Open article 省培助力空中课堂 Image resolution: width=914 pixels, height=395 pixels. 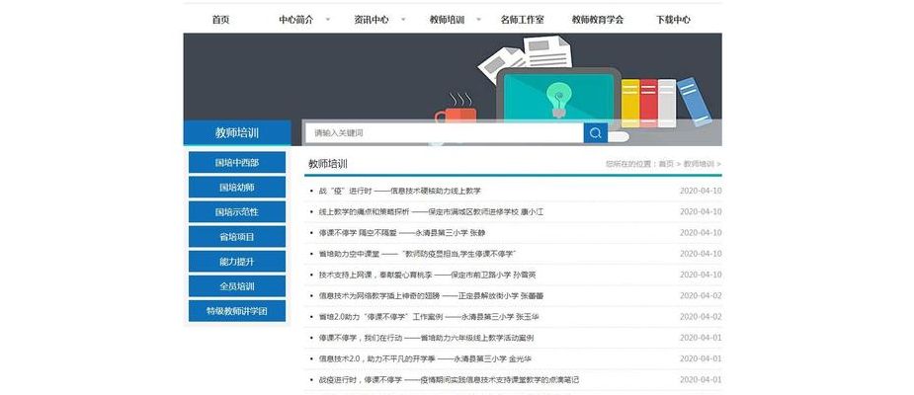tap(417, 254)
